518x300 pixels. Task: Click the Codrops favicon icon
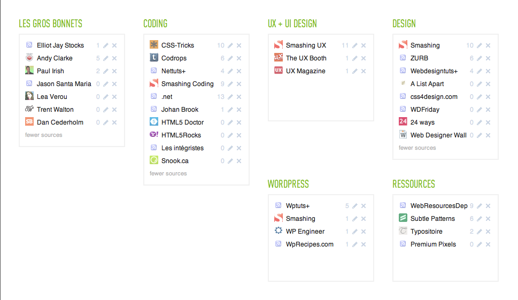pos(154,58)
